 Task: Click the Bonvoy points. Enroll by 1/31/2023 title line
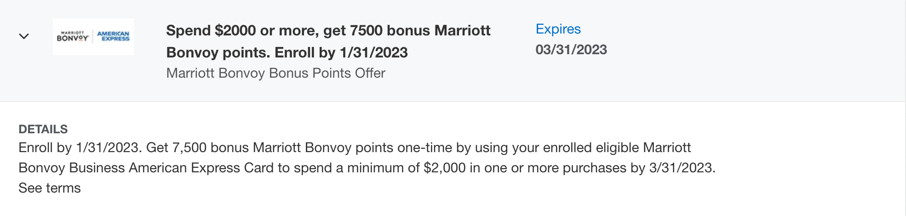click(287, 52)
